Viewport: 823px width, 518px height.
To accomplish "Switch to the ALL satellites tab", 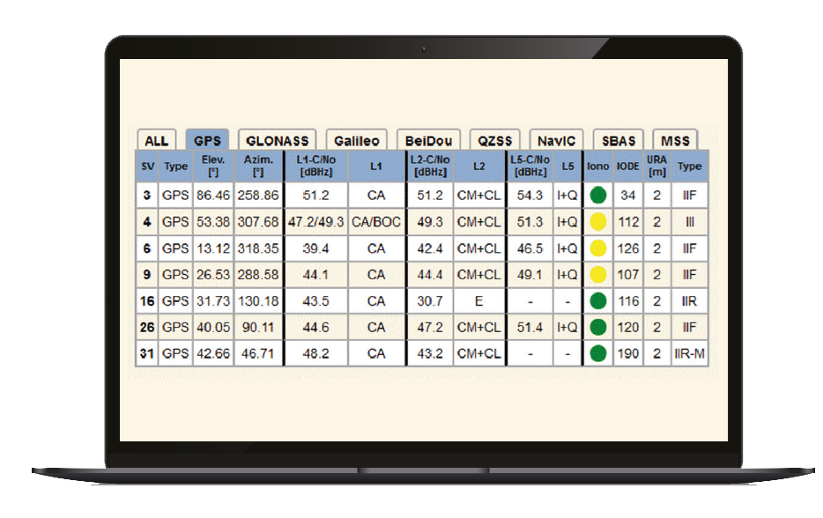I will [x=157, y=140].
